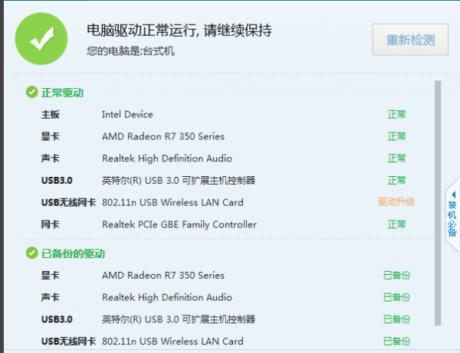Click the 正常 status of the 主板 row
Image resolution: width=460 pixels, height=353 pixels.
tap(396, 115)
